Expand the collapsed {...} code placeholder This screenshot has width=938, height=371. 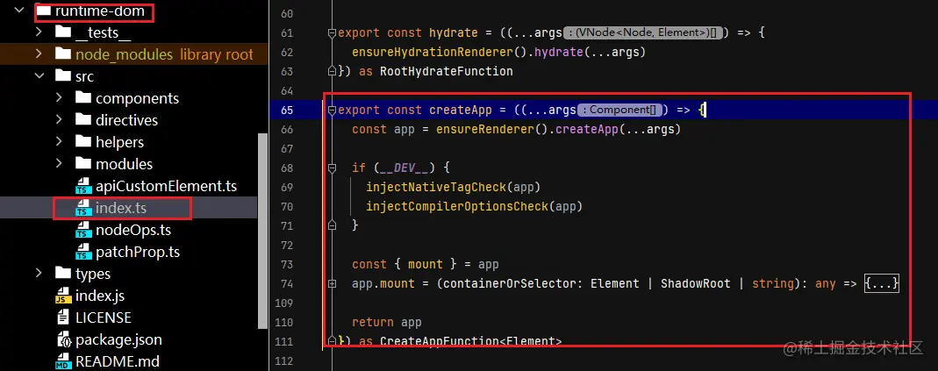pos(882,283)
